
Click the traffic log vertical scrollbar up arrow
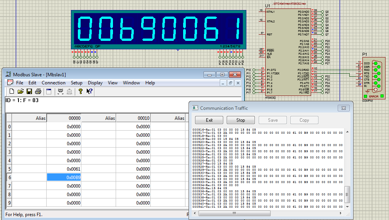(x=347, y=132)
